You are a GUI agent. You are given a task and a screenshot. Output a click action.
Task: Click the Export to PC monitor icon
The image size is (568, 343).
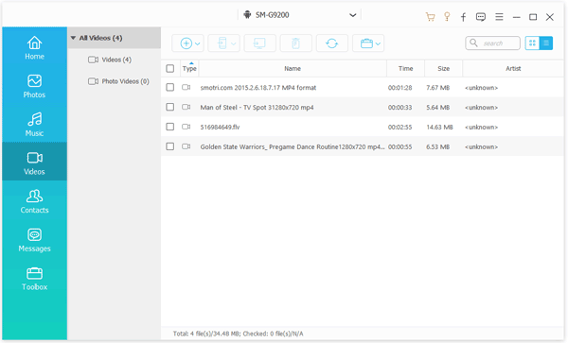(x=259, y=43)
